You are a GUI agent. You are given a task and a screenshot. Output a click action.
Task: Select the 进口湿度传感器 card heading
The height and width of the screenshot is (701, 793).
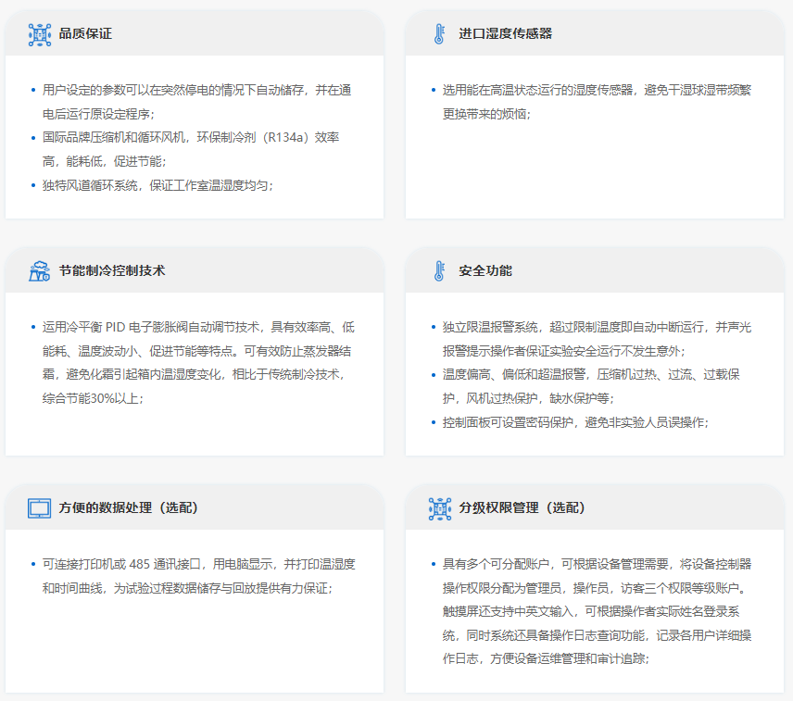click(505, 34)
